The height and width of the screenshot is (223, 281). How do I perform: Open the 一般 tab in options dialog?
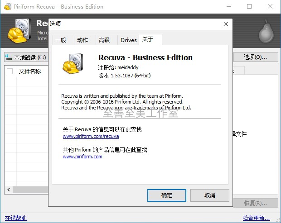pos(63,40)
